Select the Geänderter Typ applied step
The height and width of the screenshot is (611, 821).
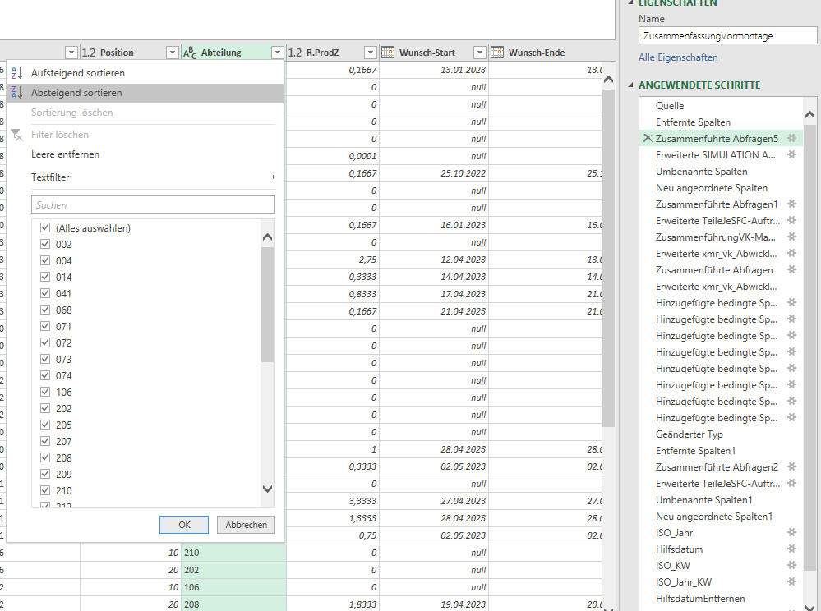click(689, 434)
